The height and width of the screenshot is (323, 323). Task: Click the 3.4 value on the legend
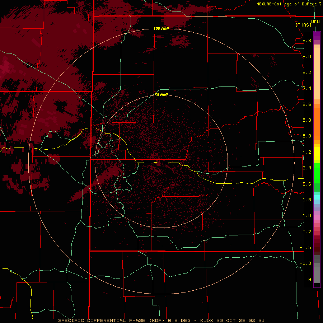[307, 168]
